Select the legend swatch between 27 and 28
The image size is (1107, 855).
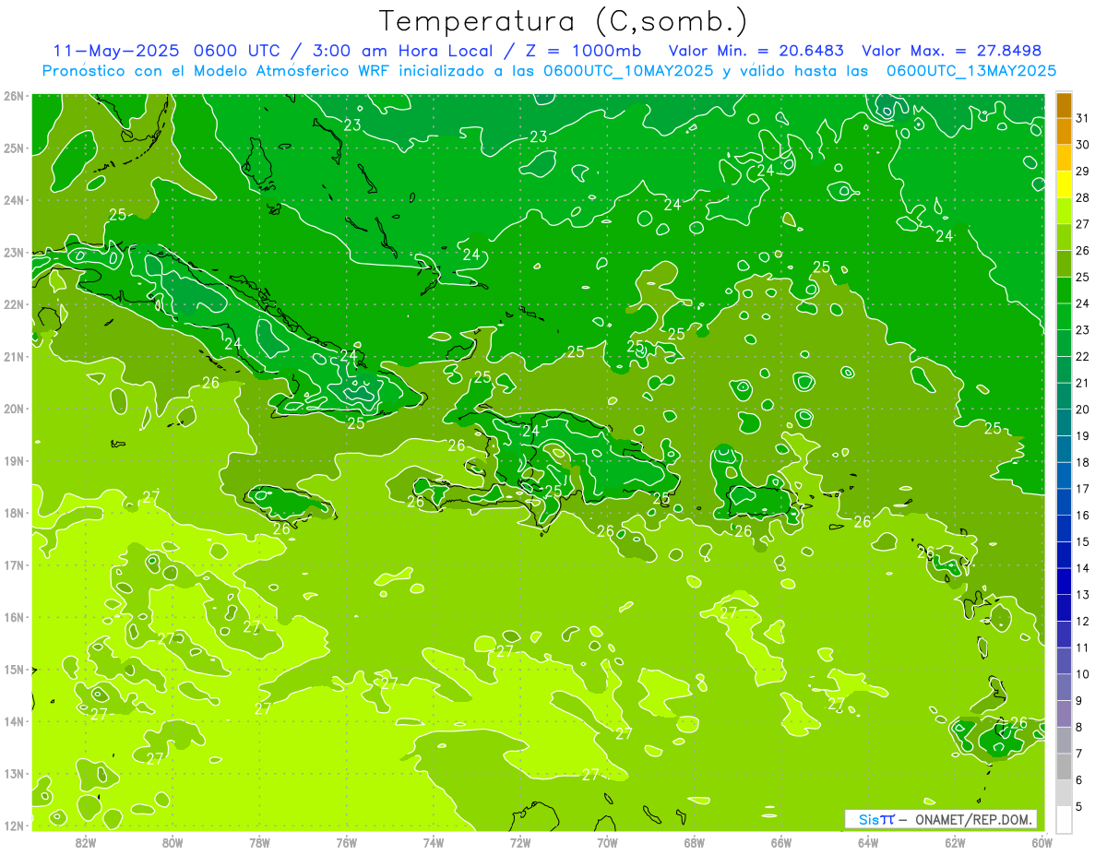click(1064, 211)
